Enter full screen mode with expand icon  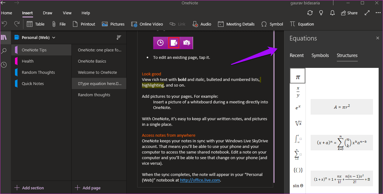(367, 13)
